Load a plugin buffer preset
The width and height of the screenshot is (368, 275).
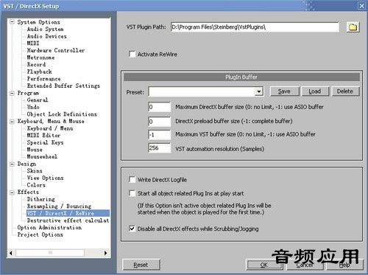(x=315, y=91)
